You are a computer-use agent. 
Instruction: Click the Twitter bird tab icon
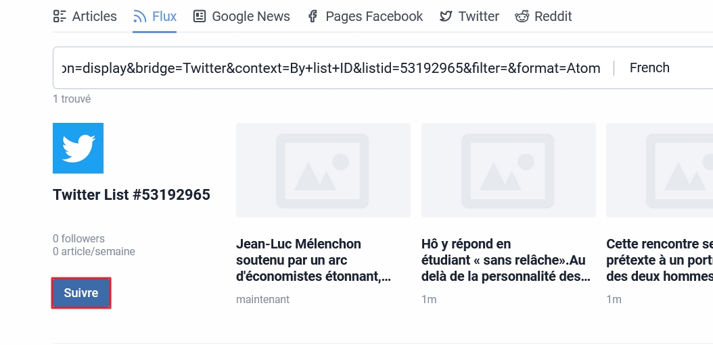point(446,16)
